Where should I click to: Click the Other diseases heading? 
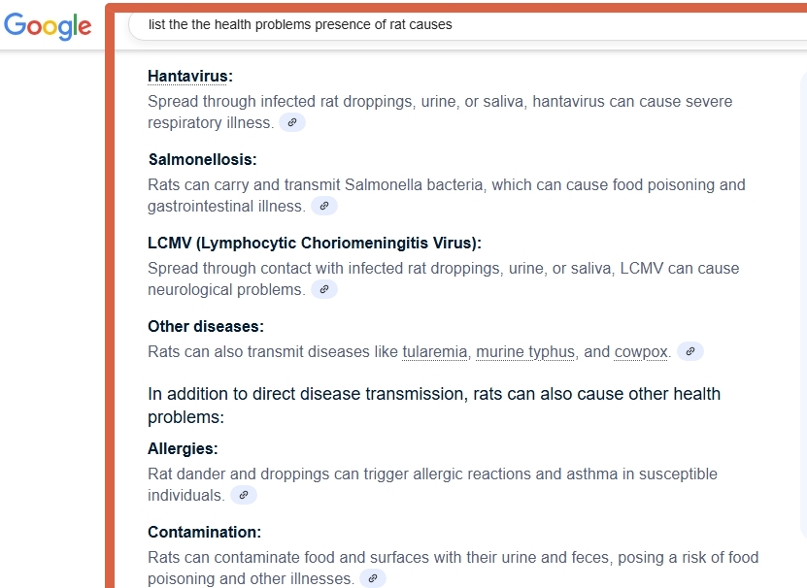[x=205, y=327]
